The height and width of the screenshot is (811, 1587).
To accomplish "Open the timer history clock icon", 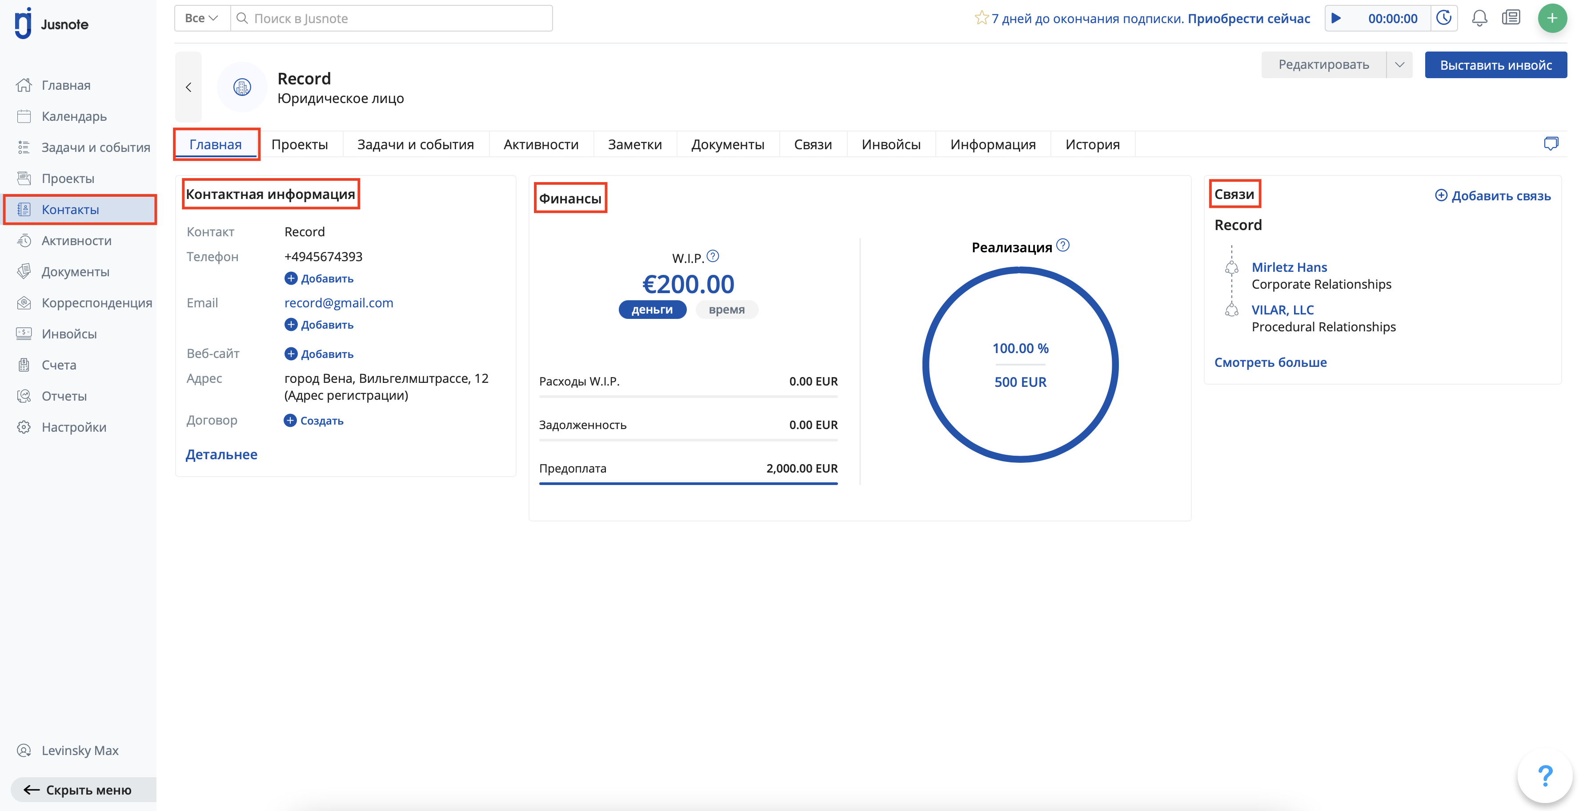I will [1444, 19].
